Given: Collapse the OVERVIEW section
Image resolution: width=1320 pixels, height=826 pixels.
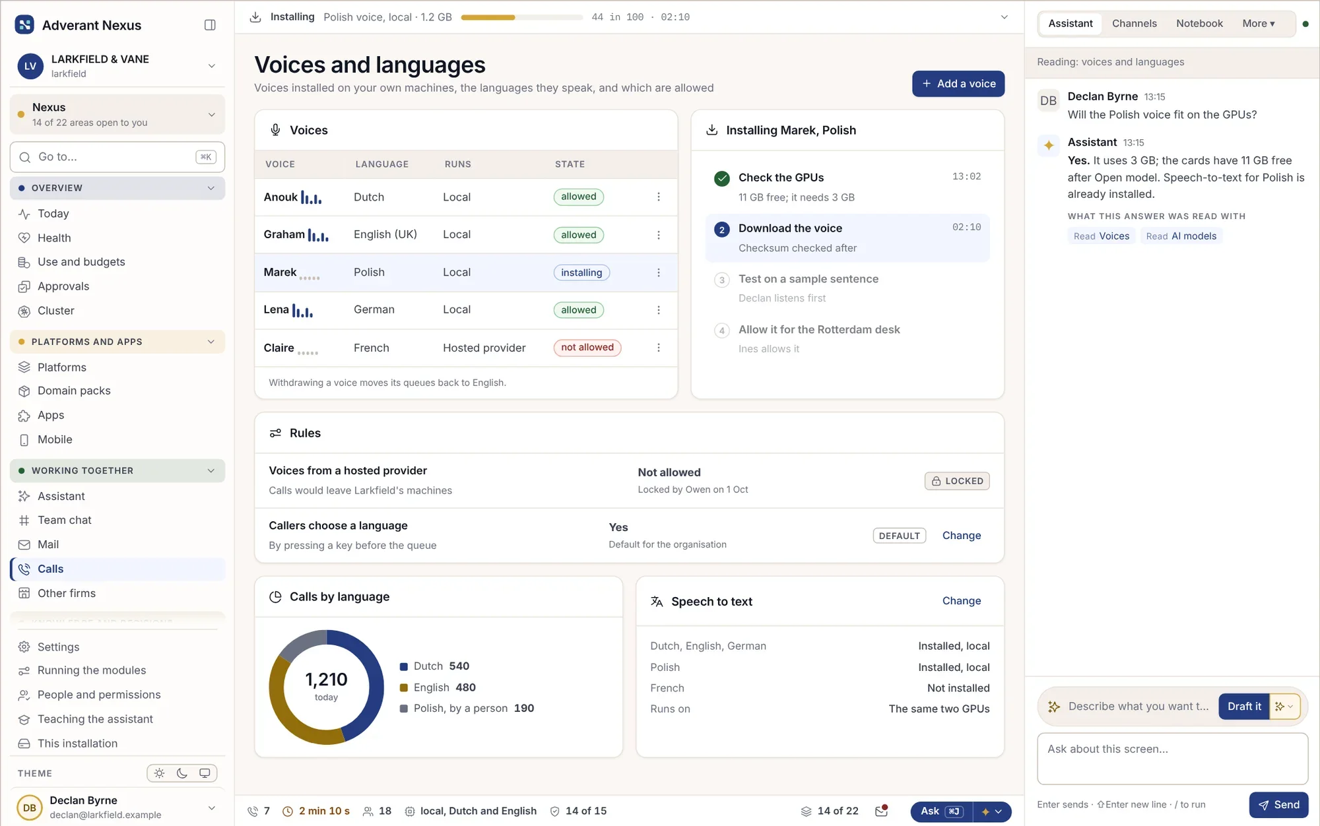Looking at the screenshot, I should [x=211, y=188].
